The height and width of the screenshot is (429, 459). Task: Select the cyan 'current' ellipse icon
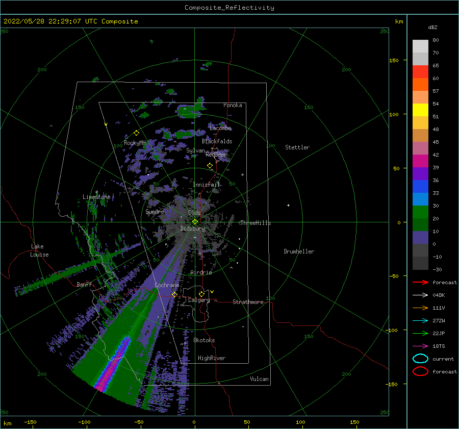(x=420, y=359)
